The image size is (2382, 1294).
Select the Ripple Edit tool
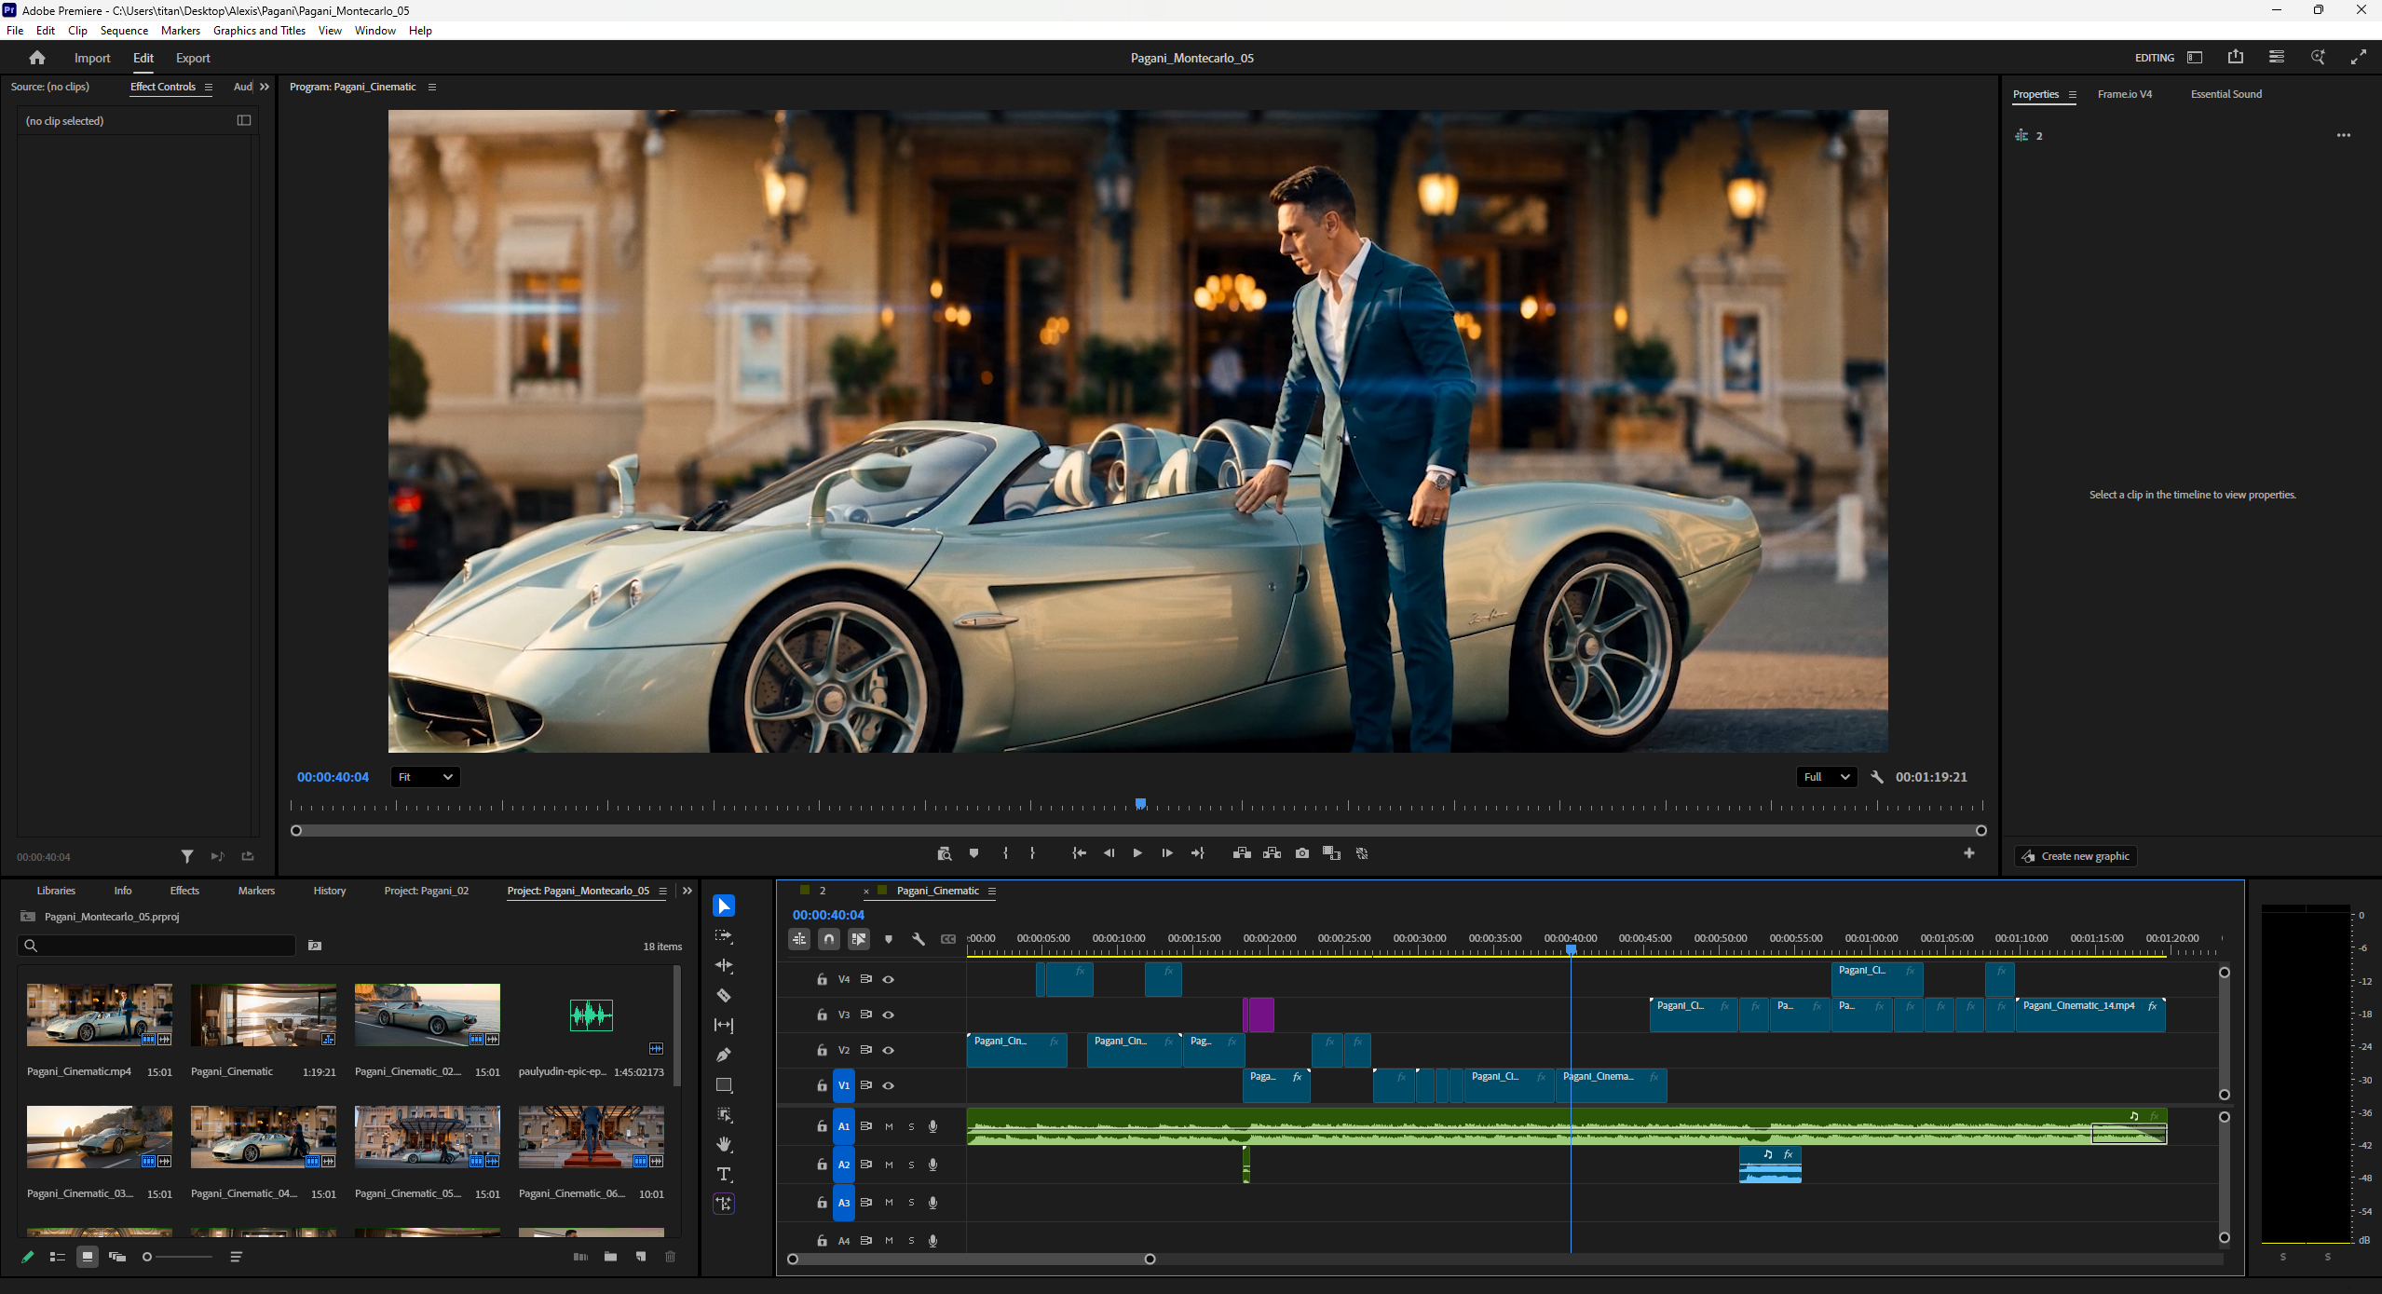point(724,965)
